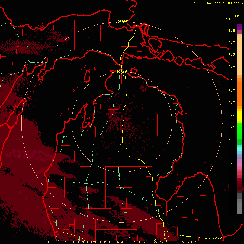Click the 7.4 value on the color scale

(x=232, y=67)
